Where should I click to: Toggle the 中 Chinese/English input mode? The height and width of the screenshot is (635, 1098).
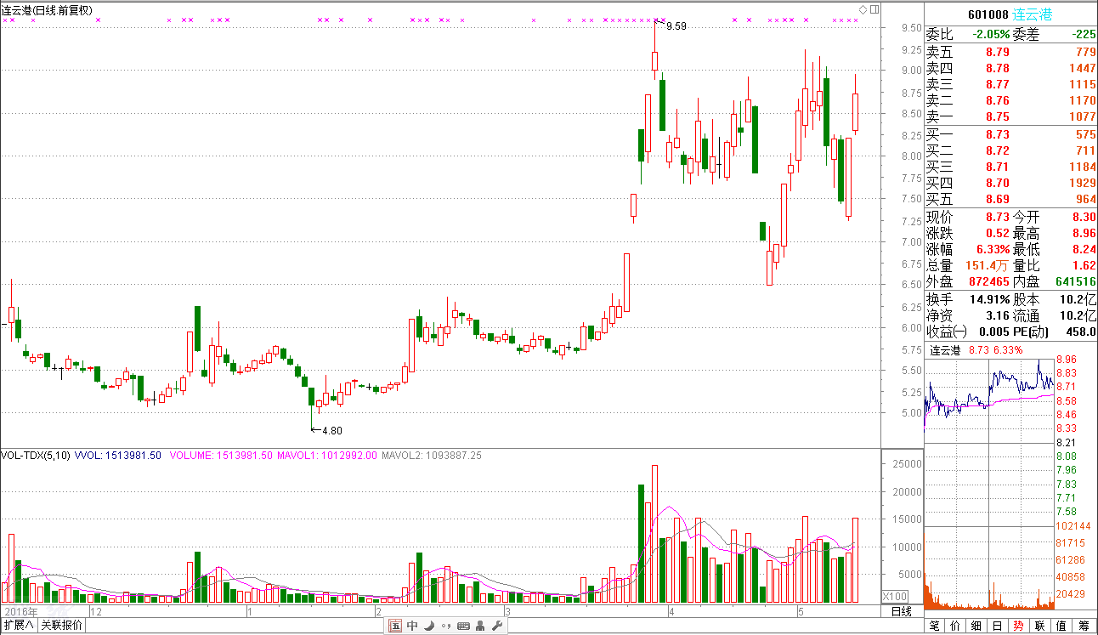pos(412,626)
